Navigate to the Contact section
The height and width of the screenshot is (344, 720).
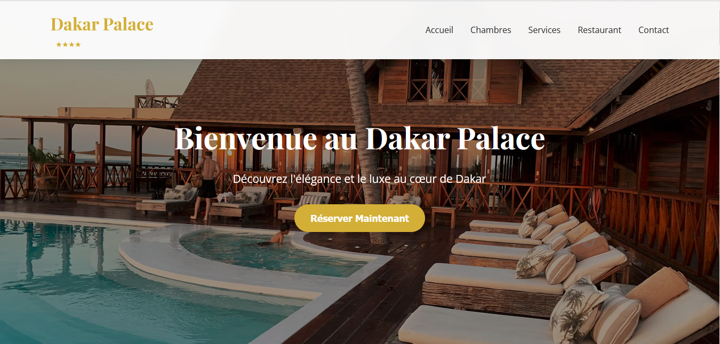click(x=653, y=30)
